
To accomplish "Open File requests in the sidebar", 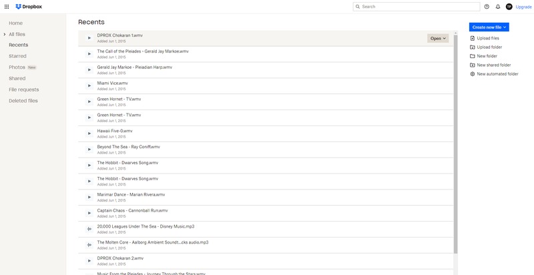I will pyautogui.click(x=24, y=89).
